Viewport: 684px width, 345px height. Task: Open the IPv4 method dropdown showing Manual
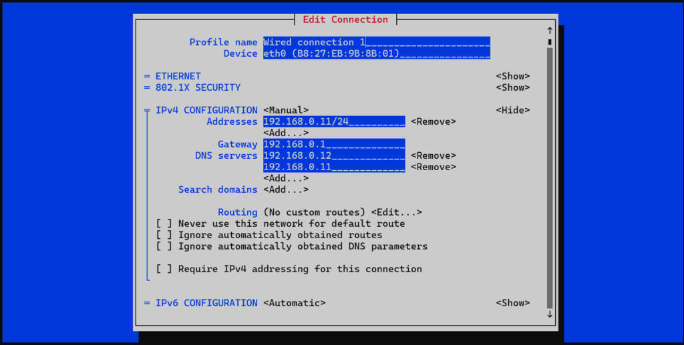[x=286, y=110]
